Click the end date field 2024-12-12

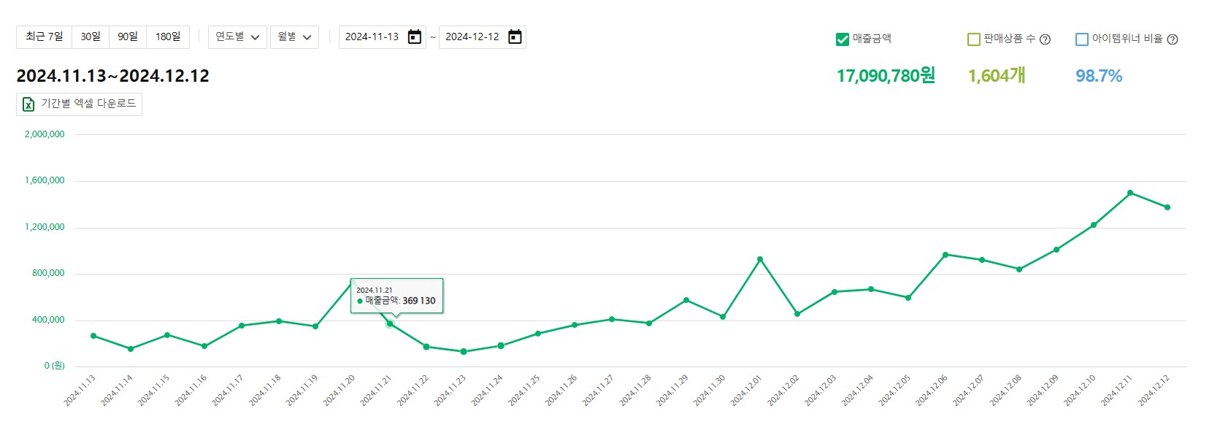(472, 37)
